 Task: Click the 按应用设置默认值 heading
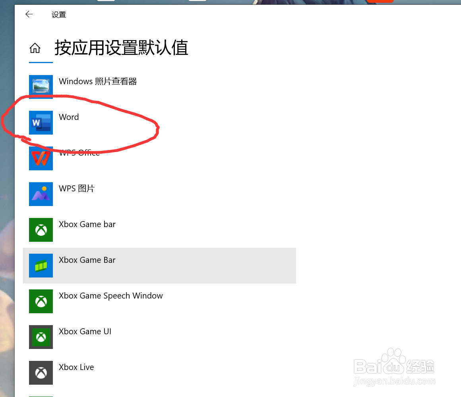[121, 48]
